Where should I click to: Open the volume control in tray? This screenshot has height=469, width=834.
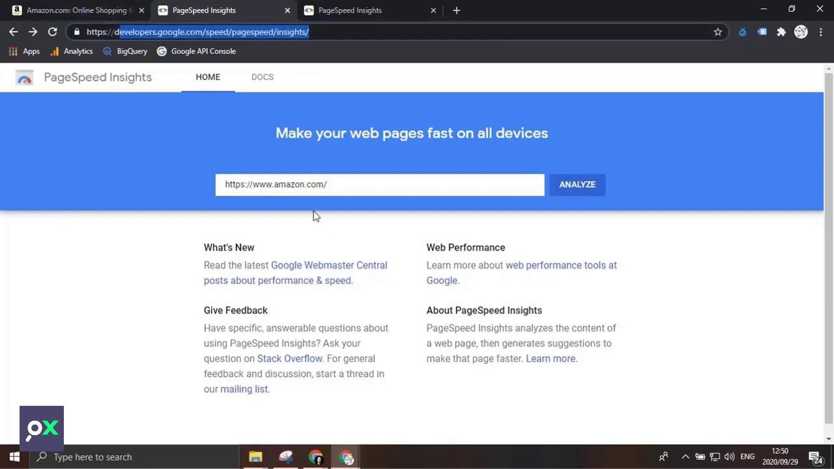click(730, 457)
